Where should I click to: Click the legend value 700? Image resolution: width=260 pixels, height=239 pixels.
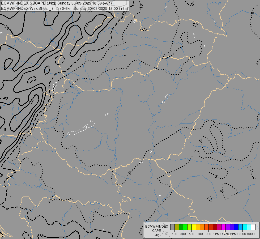200,234
